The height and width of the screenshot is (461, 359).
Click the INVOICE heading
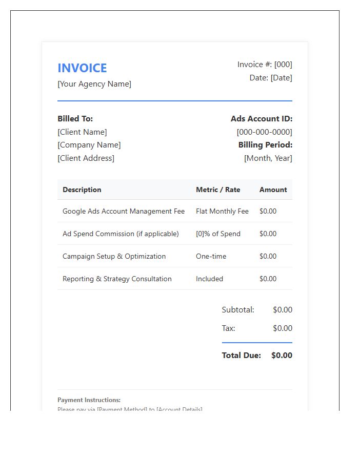(x=82, y=68)
